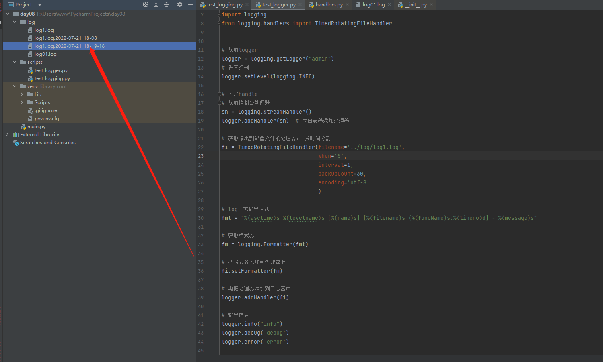Select log1.log file in the tree
Viewport: 603px width, 362px height.
(44, 30)
